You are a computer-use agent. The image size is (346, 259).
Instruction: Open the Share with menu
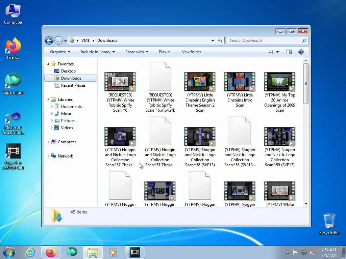[x=137, y=52]
